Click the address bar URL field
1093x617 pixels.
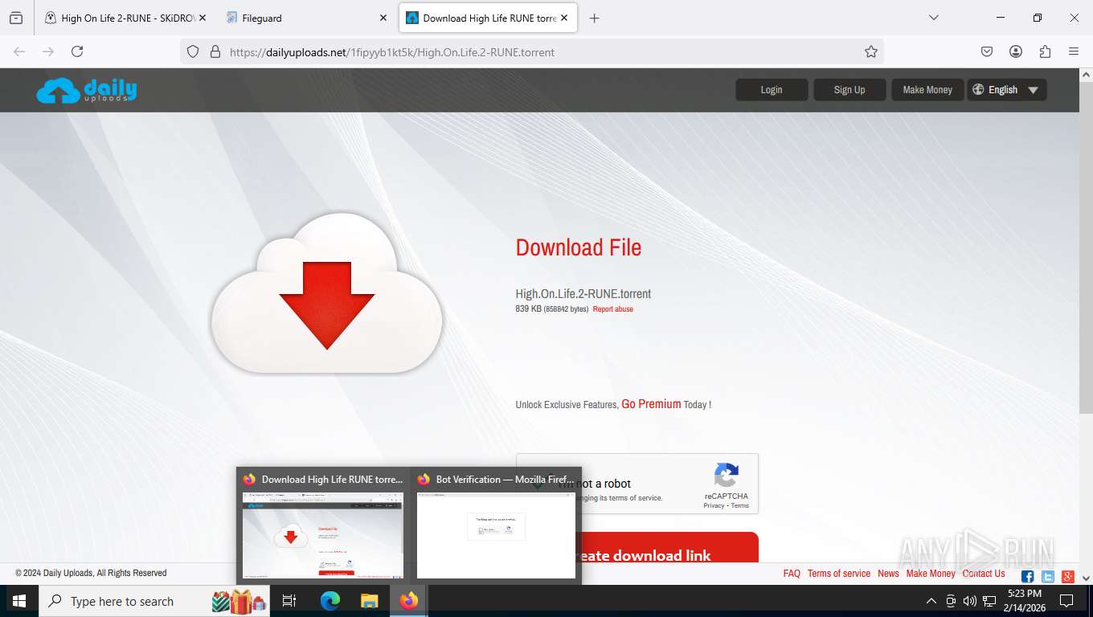530,51
